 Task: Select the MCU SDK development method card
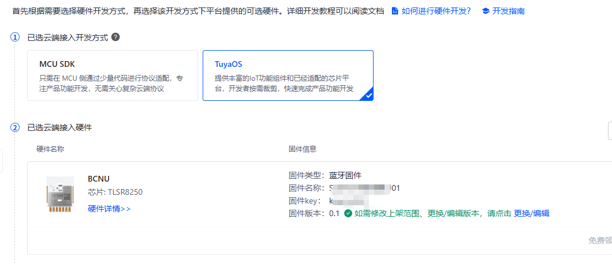(x=113, y=76)
